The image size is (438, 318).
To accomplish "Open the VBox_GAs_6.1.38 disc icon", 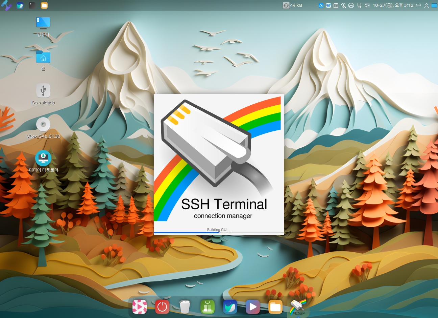I will 43,125.
